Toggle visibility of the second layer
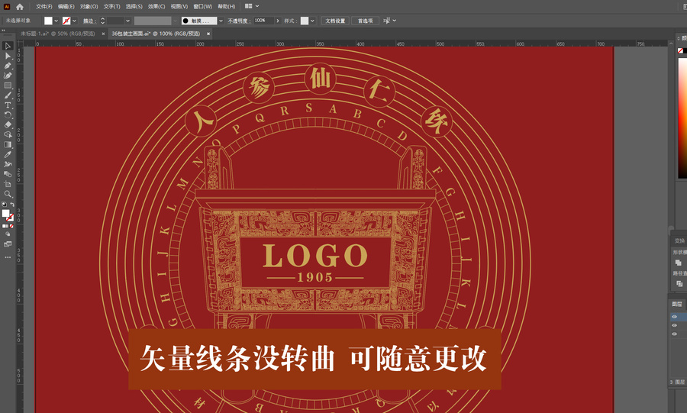Image resolution: width=687 pixels, height=413 pixels. pyautogui.click(x=674, y=325)
